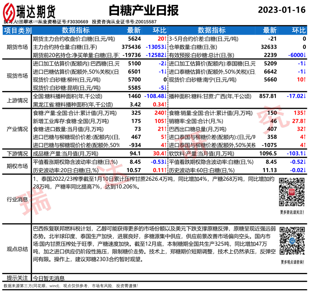Click the 更多资讯请关注 caption under the QR code
Image resolution: width=309 pixels, height=292 pixels.
click(292, 212)
